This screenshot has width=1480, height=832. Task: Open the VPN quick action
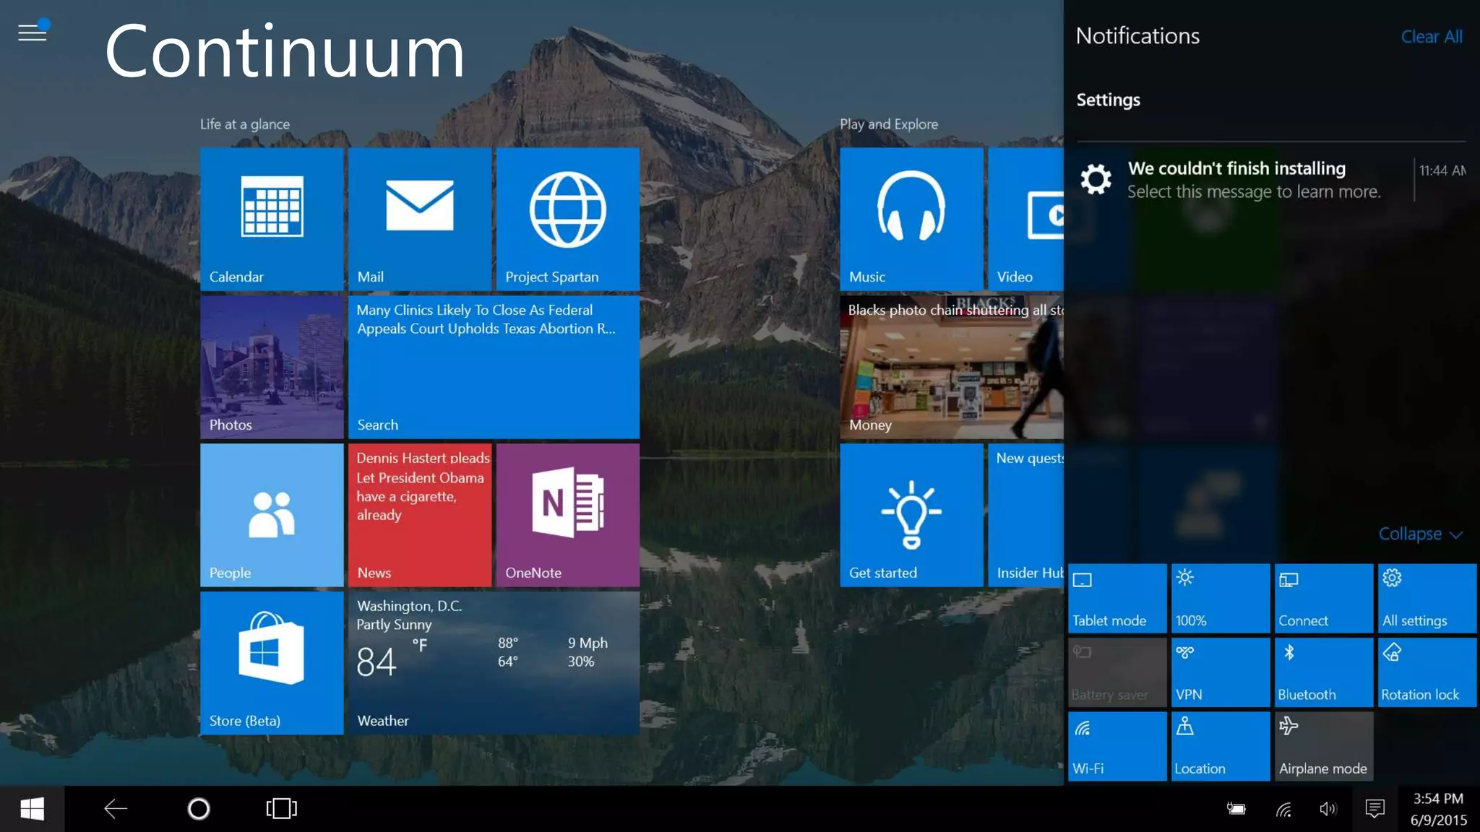click(x=1221, y=672)
